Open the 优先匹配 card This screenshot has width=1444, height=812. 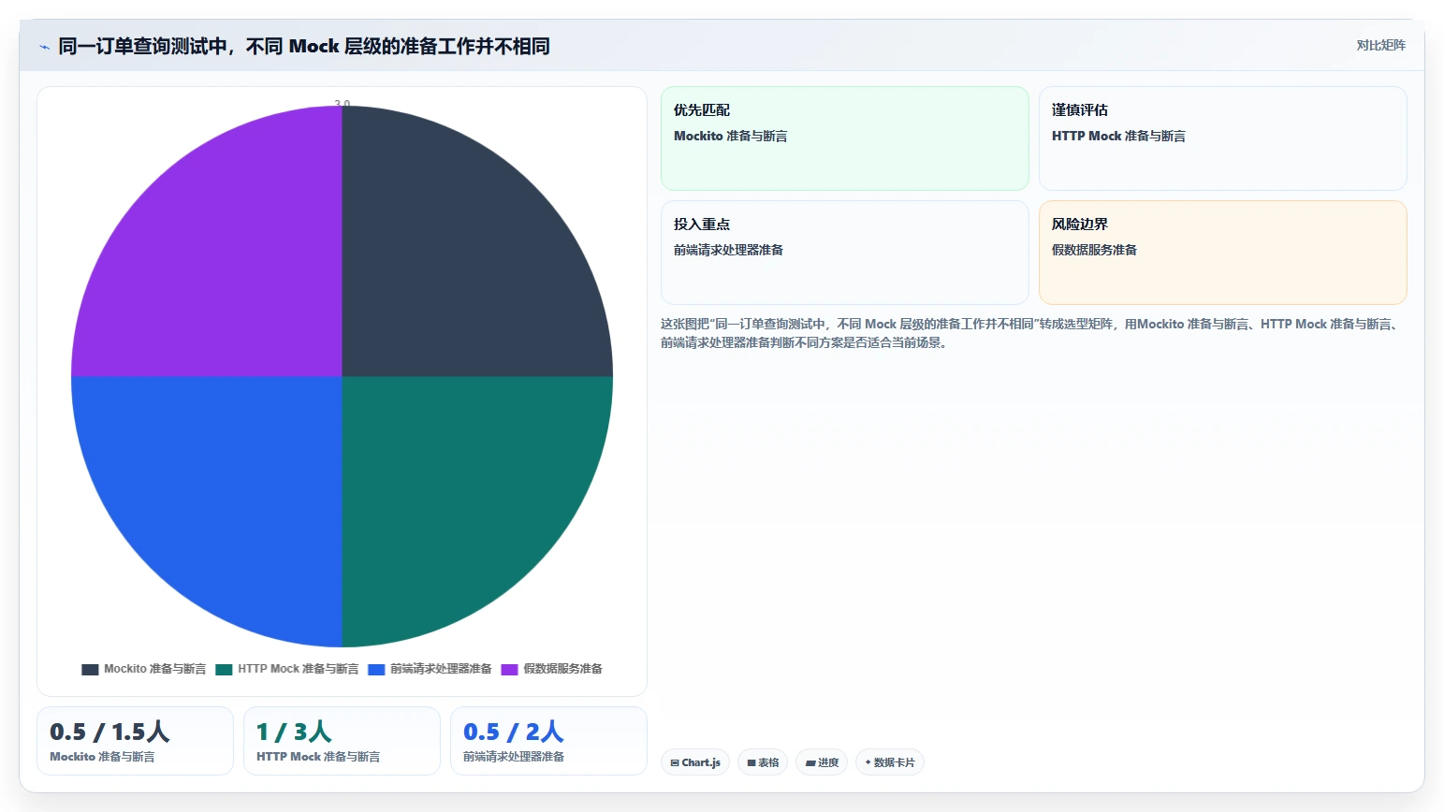pos(845,138)
